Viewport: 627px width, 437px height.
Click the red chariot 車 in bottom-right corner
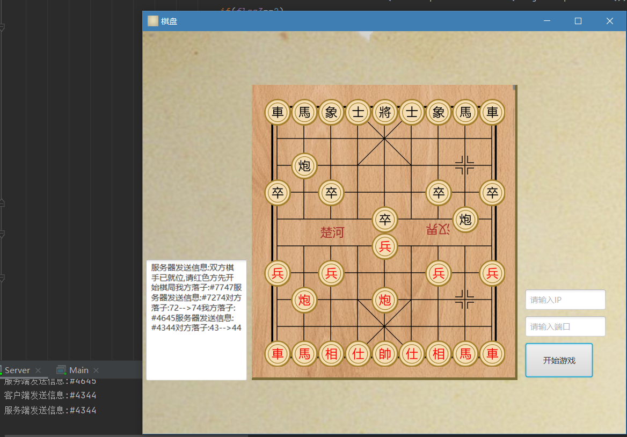pos(492,354)
